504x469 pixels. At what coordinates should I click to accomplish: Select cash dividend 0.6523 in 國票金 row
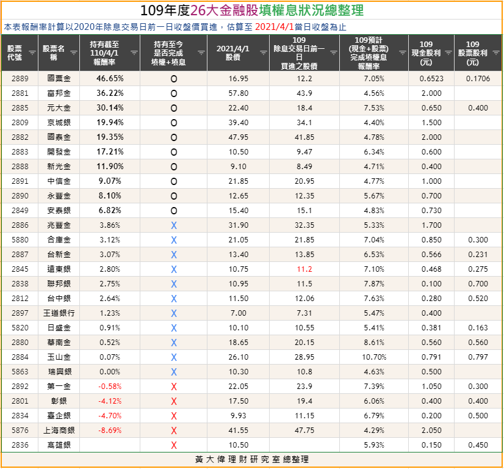tap(431, 79)
